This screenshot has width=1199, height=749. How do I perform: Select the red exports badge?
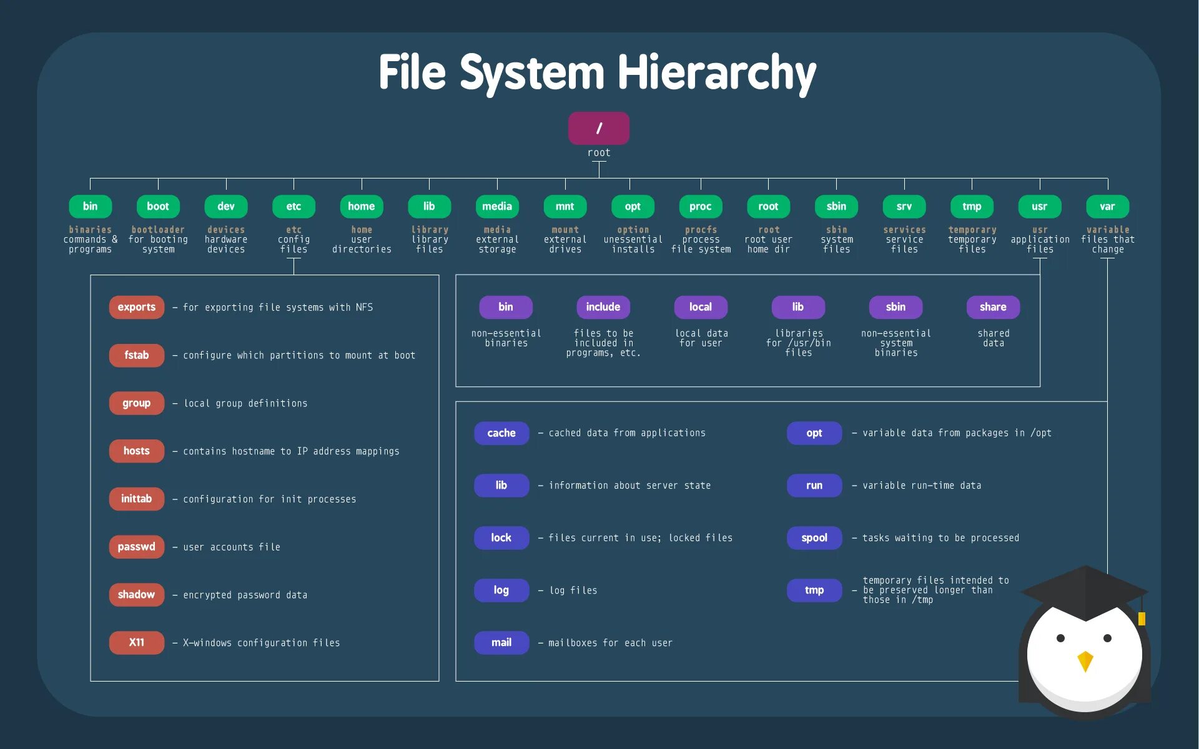click(136, 307)
